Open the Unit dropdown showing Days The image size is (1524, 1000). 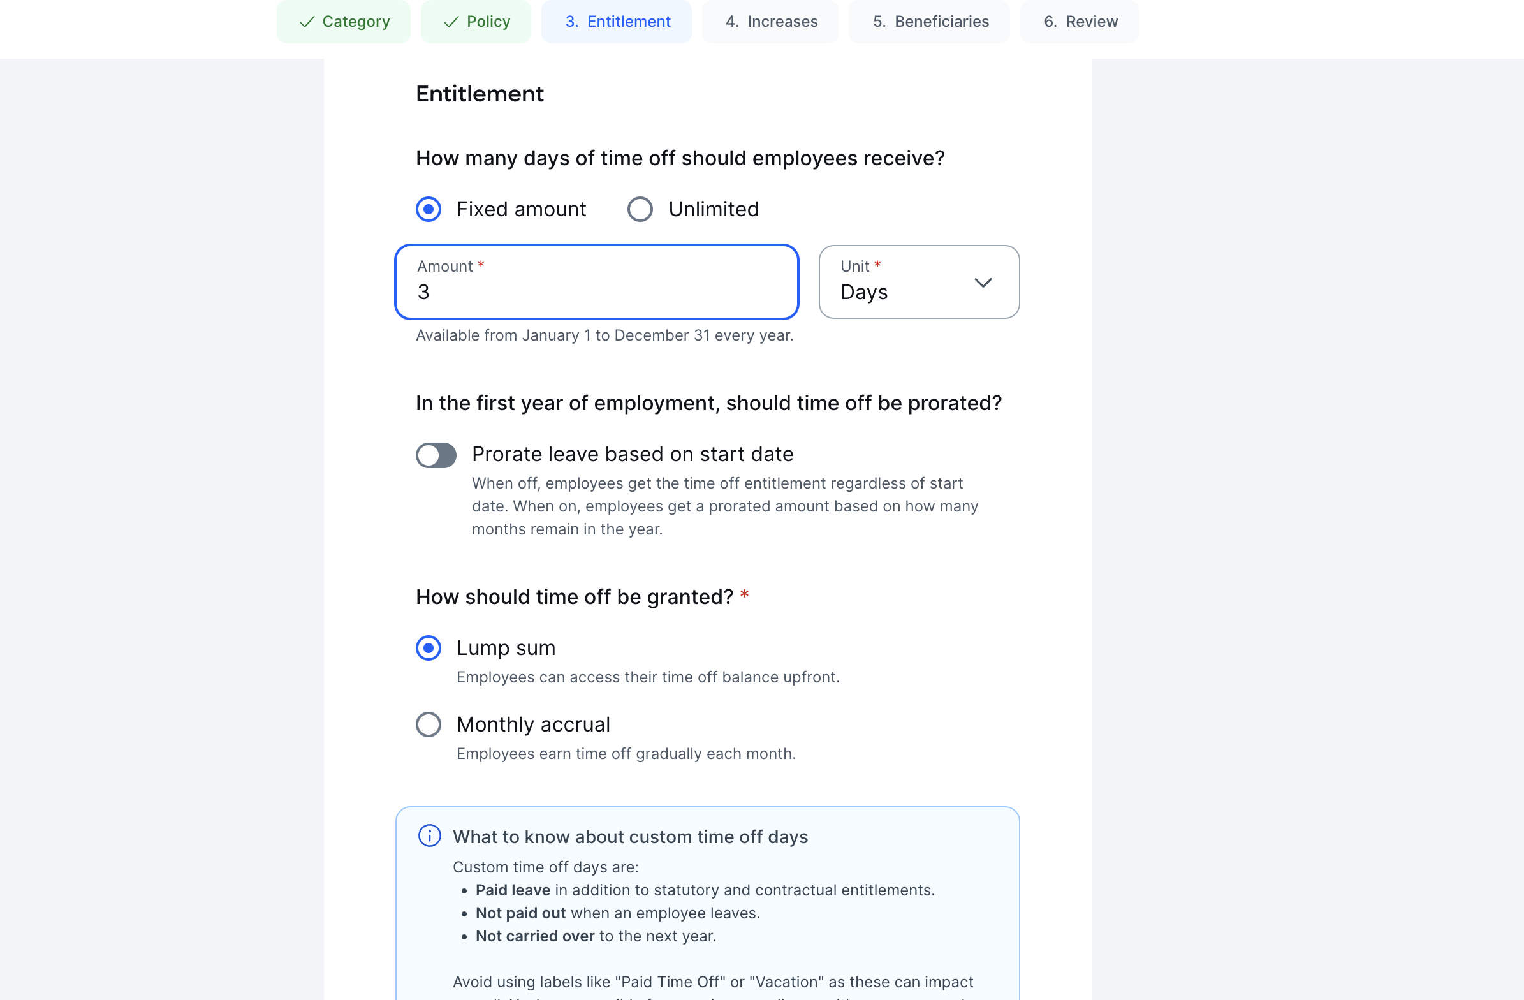click(919, 282)
